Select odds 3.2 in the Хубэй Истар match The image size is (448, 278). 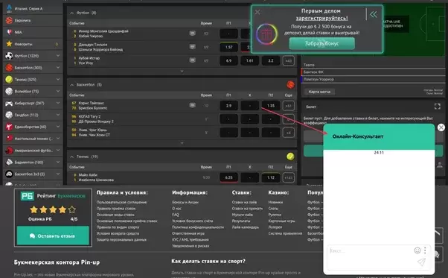click(271, 60)
